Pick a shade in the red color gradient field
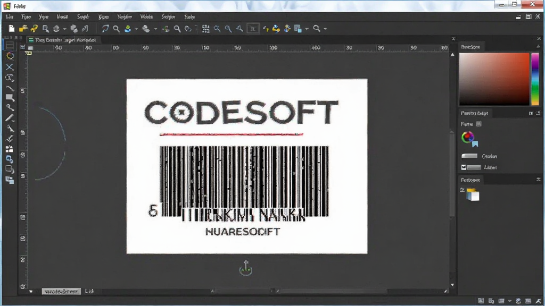 coord(494,79)
